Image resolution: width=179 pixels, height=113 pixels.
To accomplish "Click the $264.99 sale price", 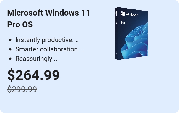I will [x=33, y=75].
